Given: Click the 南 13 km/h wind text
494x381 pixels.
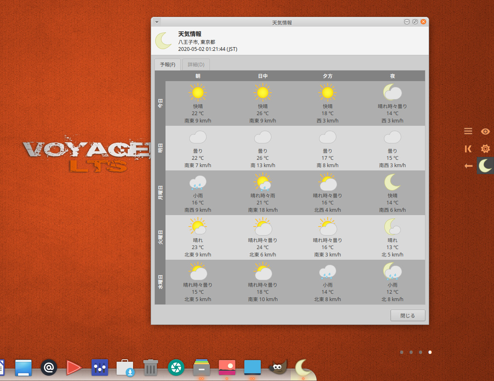Looking at the screenshot, I should pos(263,166).
